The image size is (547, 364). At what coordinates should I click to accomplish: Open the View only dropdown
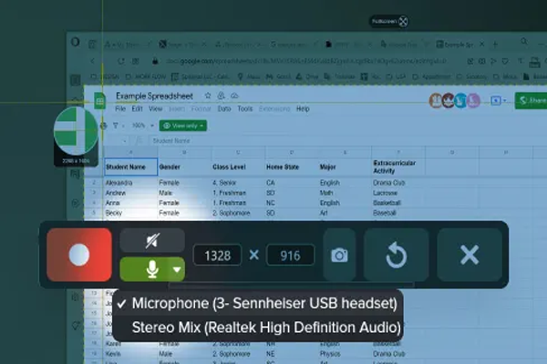pos(182,126)
